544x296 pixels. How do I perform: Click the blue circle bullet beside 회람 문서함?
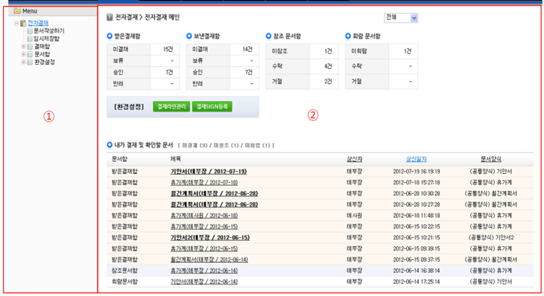(348, 36)
